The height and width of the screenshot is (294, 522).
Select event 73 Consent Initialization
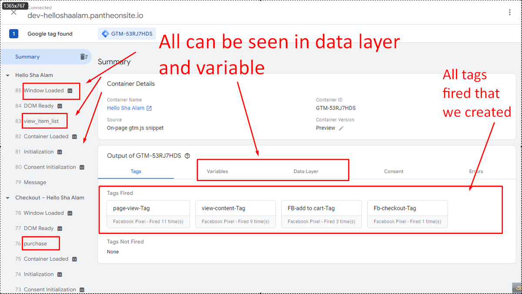(50, 289)
